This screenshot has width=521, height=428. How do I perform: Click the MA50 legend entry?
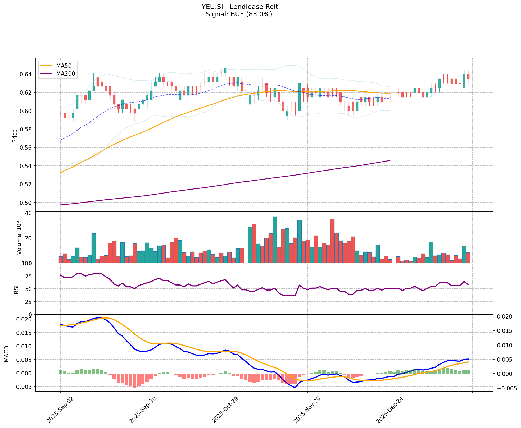point(64,66)
